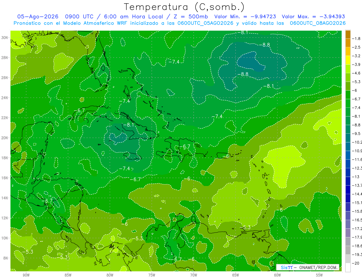Screen dimensions: 362x279
Task: Click the "-7.4" contour label south of Jamaica
Action: coord(124,169)
